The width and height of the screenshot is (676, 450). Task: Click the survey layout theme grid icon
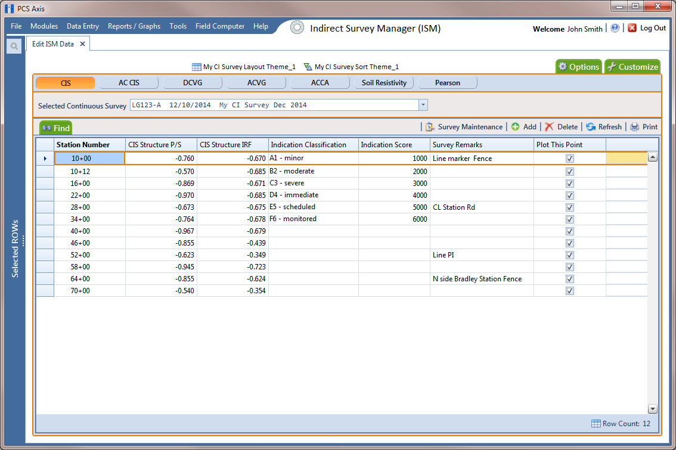(196, 67)
